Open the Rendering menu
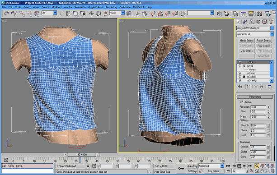Viewport: 277px width, 175px height. point(111,7)
